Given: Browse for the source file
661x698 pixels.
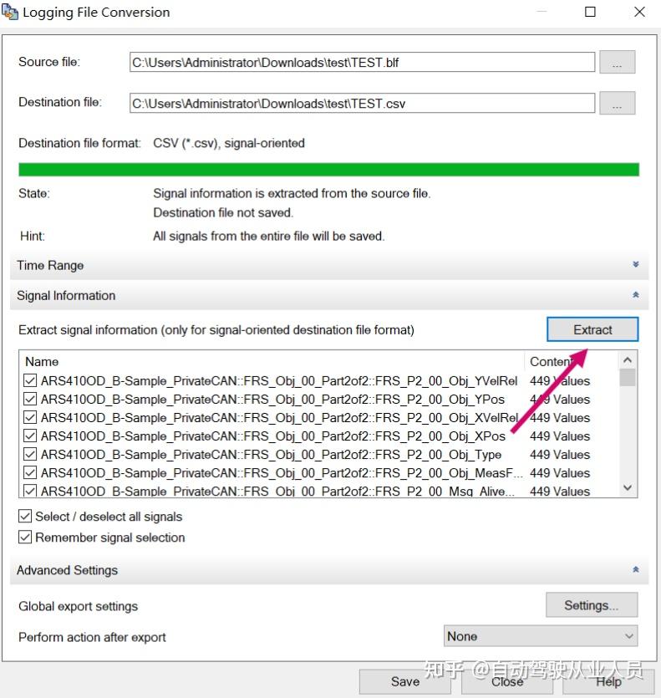Looking at the screenshot, I should coord(617,62).
